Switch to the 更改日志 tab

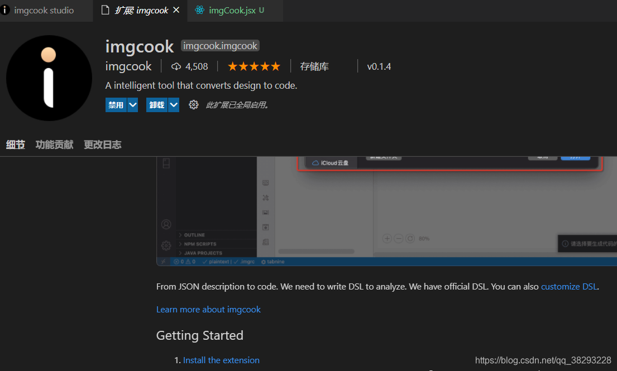[x=102, y=144]
